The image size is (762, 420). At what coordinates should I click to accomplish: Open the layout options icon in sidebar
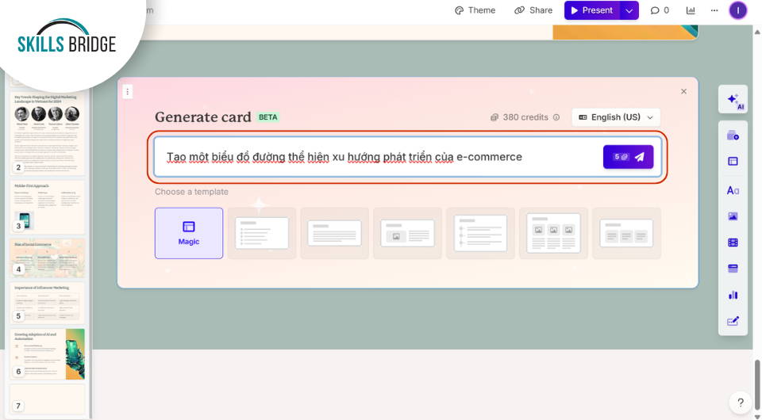[733, 162]
